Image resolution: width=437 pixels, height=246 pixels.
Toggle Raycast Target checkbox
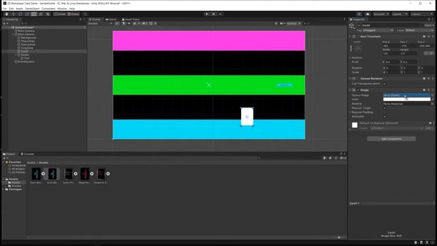point(385,108)
